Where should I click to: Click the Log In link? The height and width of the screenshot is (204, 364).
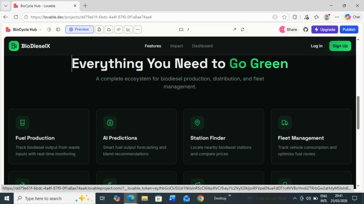(317, 46)
